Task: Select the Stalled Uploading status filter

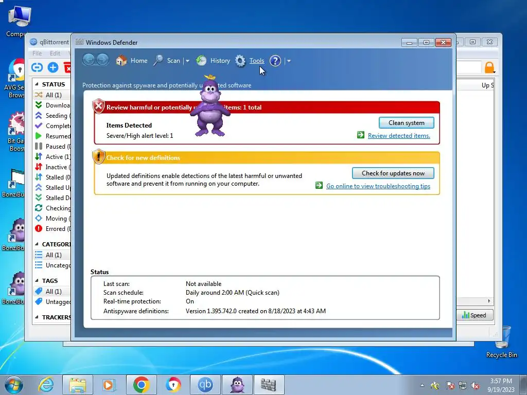Action: click(52, 187)
